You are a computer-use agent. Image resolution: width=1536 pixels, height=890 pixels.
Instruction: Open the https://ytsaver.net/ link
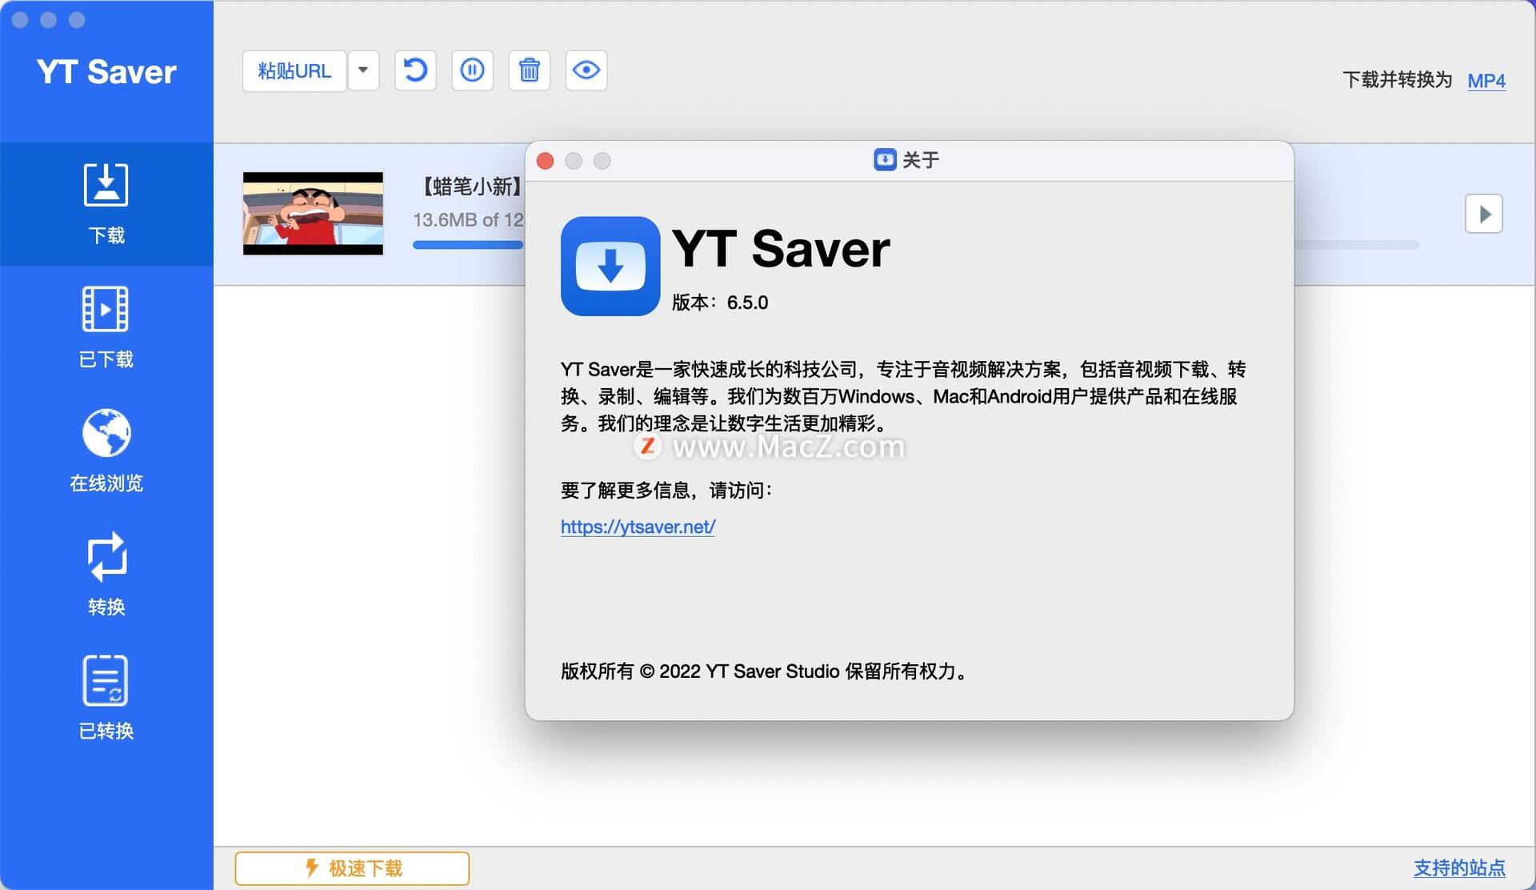(x=638, y=527)
